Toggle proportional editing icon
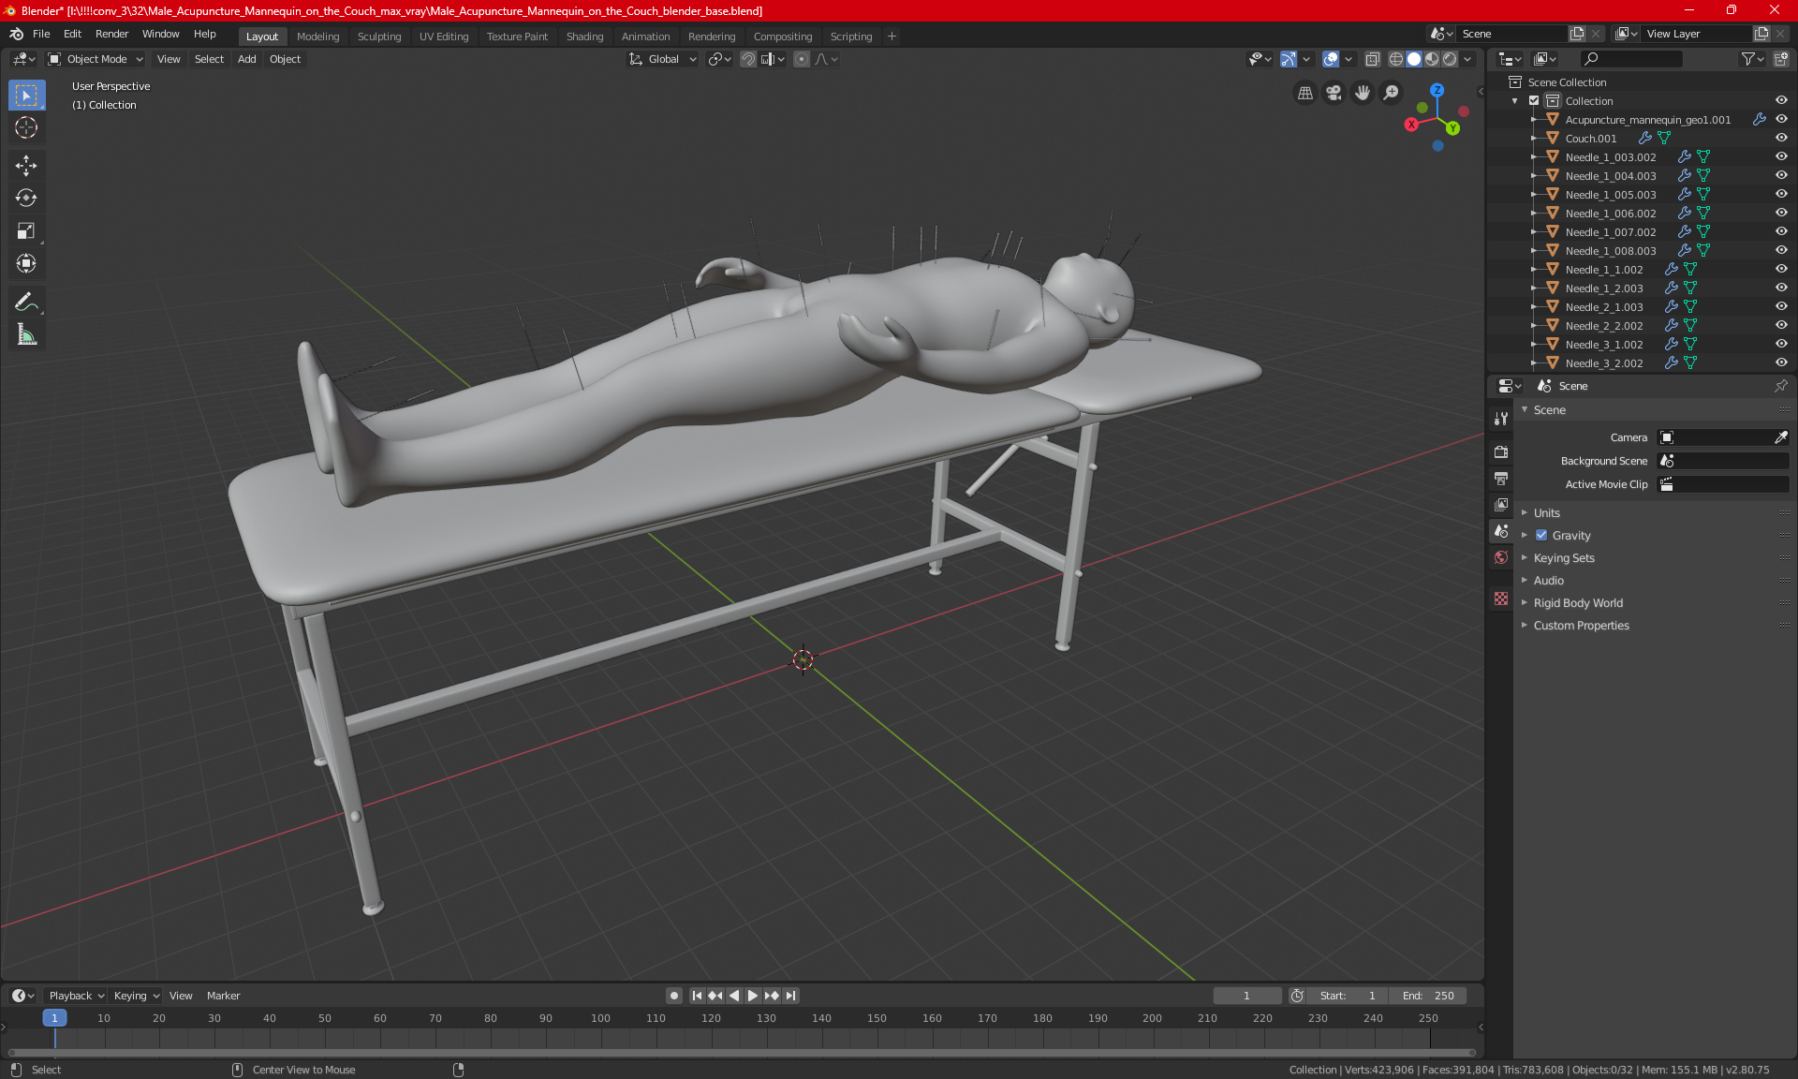 [802, 59]
